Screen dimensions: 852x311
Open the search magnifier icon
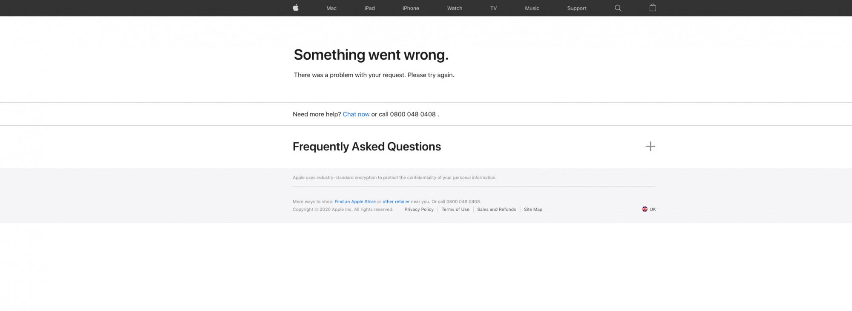pyautogui.click(x=618, y=8)
